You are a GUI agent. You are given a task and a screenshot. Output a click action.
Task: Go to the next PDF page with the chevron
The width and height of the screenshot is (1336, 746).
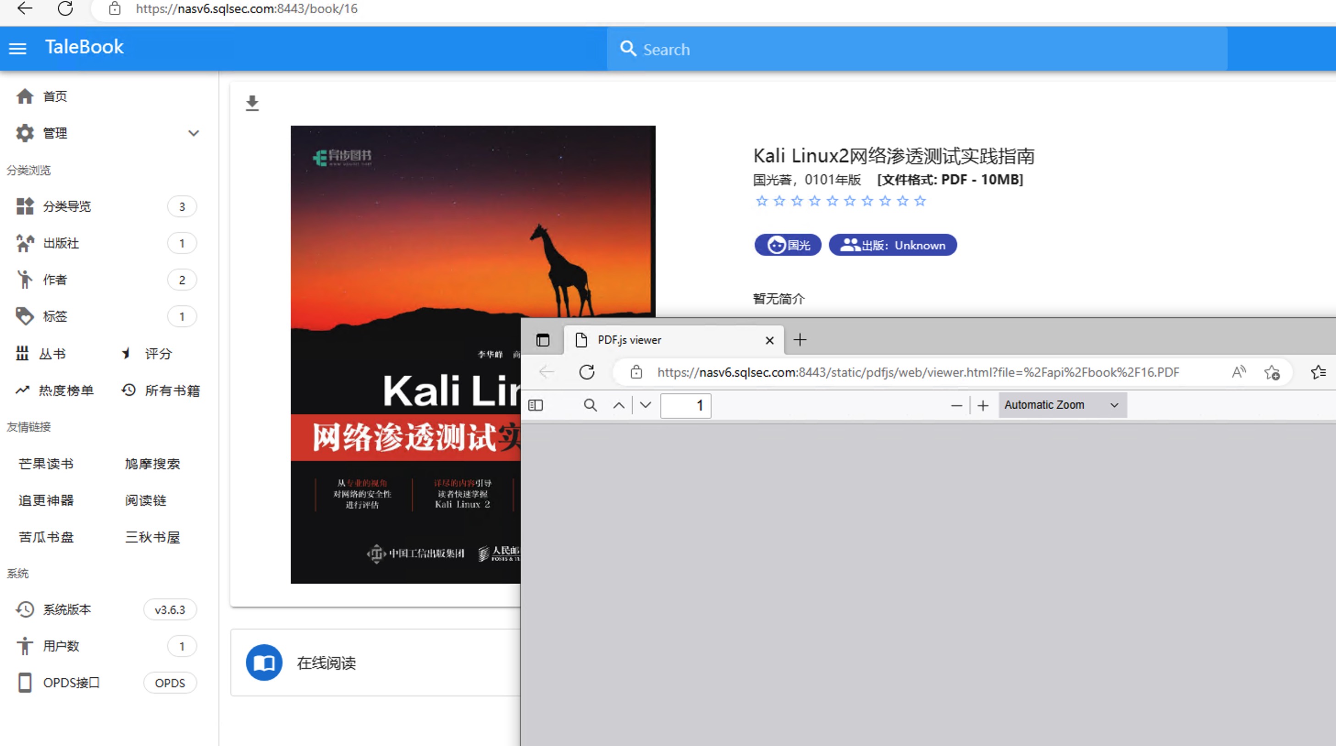pos(645,405)
